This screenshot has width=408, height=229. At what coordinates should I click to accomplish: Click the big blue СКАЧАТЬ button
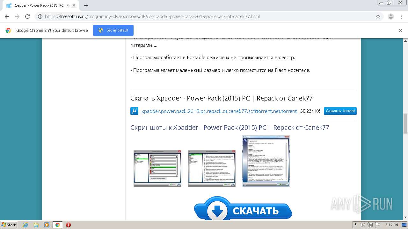(243, 209)
